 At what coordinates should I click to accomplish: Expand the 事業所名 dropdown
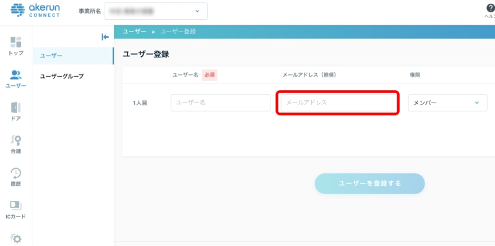pos(156,11)
